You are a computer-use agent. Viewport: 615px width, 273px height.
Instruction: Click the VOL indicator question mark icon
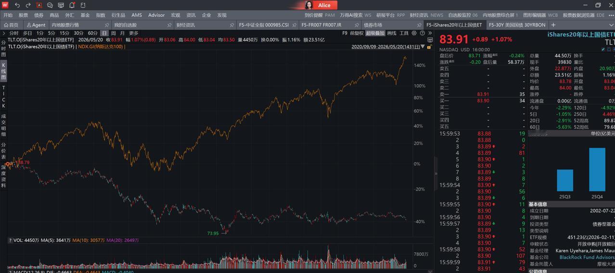[x=10, y=240]
